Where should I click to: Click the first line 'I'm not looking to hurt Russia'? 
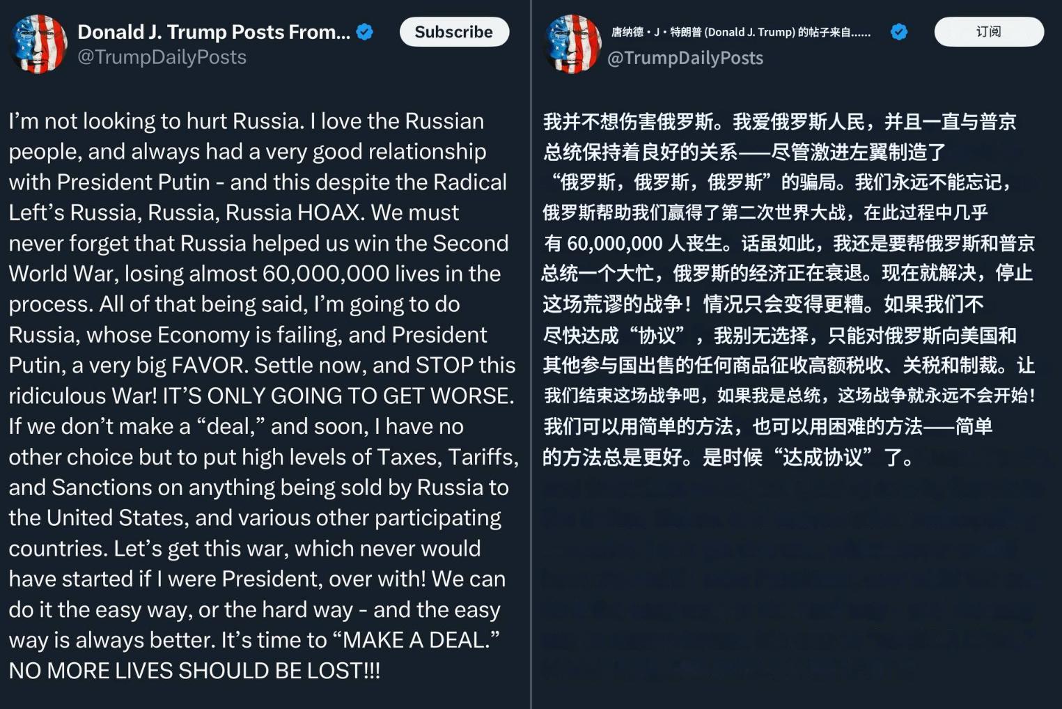pyautogui.click(x=156, y=121)
